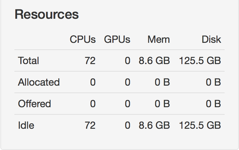Click the Offered row label
Viewport: 239px width, 150px height.
click(34, 104)
